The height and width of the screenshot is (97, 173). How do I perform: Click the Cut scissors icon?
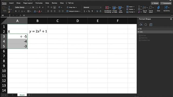click(9, 7)
